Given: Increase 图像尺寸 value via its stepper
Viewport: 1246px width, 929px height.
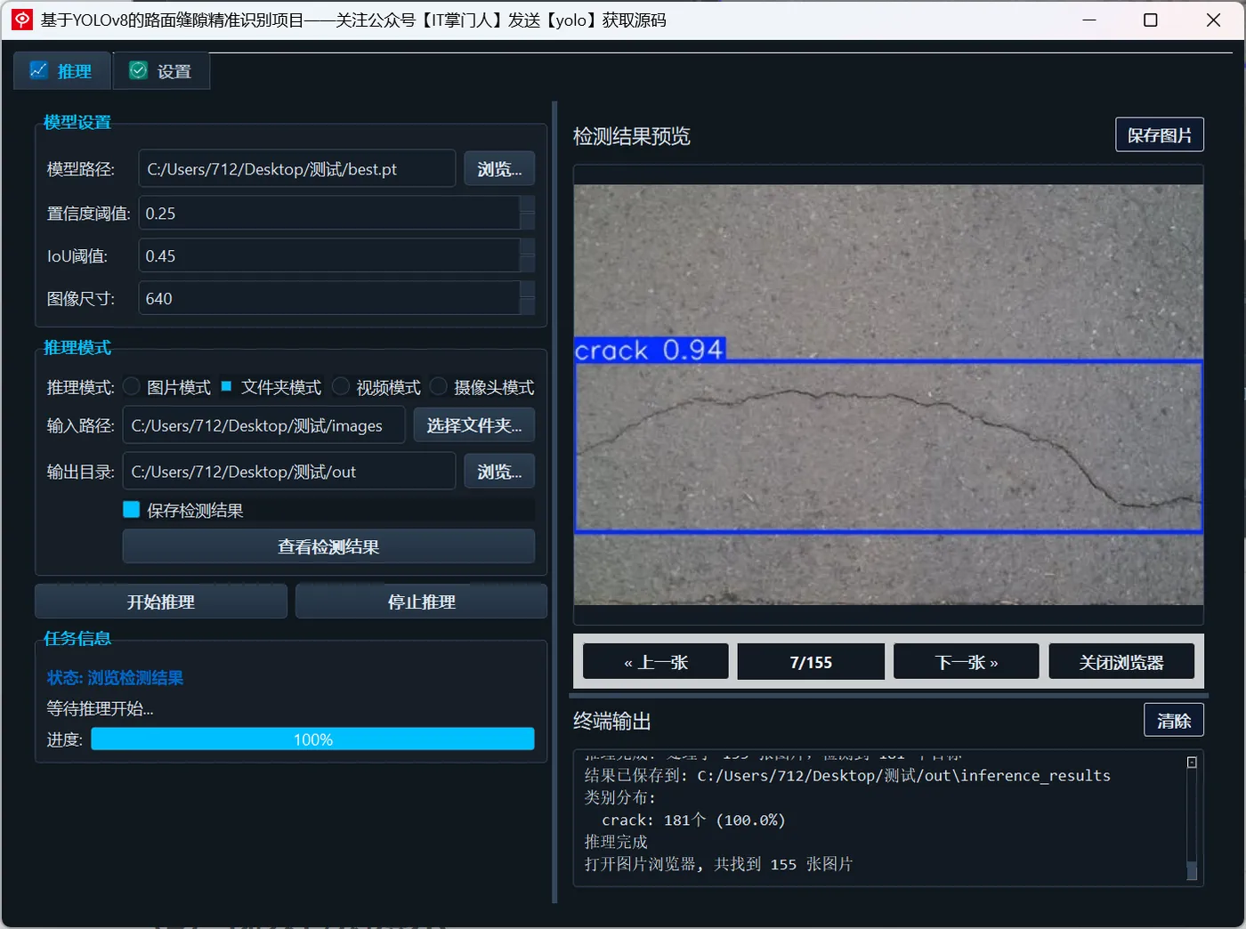Looking at the screenshot, I should point(527,290).
